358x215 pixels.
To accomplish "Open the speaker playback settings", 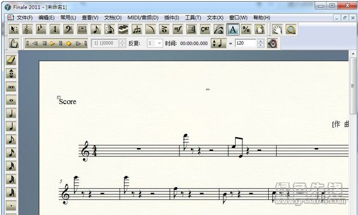I will [x=272, y=43].
